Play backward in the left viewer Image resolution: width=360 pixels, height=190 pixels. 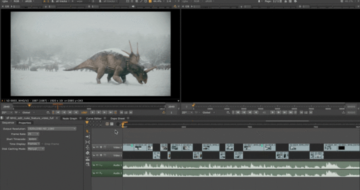[76, 112]
